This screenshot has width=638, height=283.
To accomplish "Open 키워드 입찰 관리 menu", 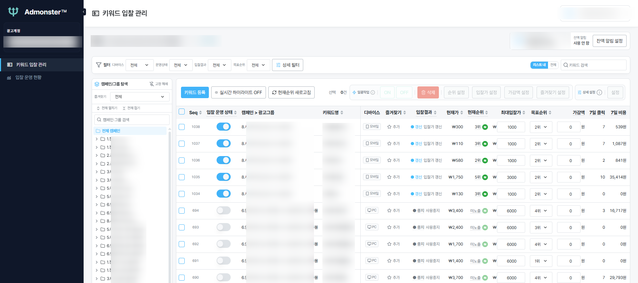I will coord(42,65).
